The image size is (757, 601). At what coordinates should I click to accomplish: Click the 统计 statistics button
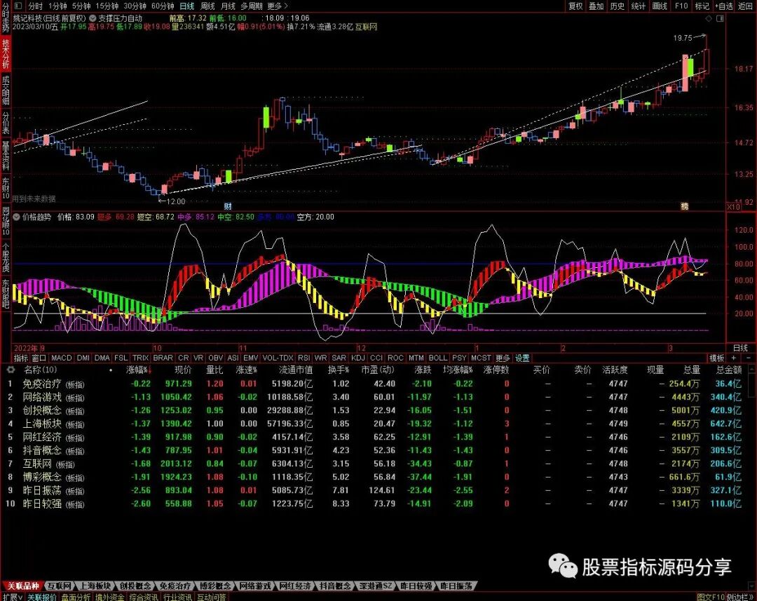tap(639, 6)
